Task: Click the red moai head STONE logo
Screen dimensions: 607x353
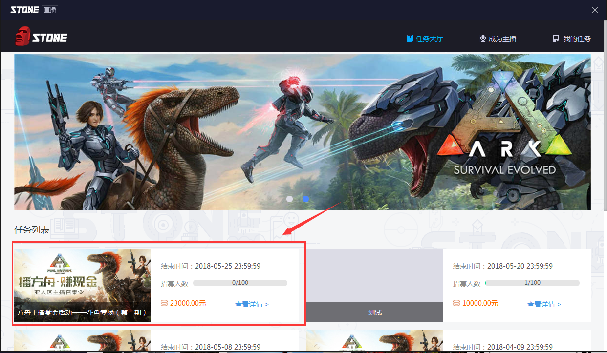Action: click(x=23, y=37)
